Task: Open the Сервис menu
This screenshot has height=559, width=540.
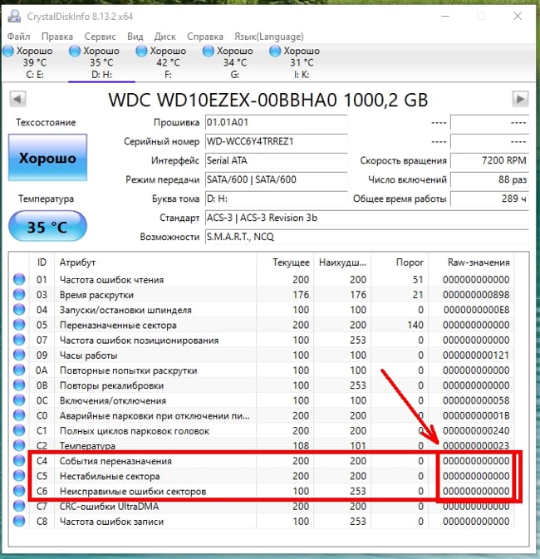Action: click(x=100, y=37)
